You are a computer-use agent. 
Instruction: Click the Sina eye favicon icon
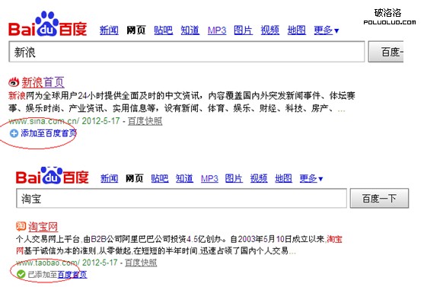point(14,82)
